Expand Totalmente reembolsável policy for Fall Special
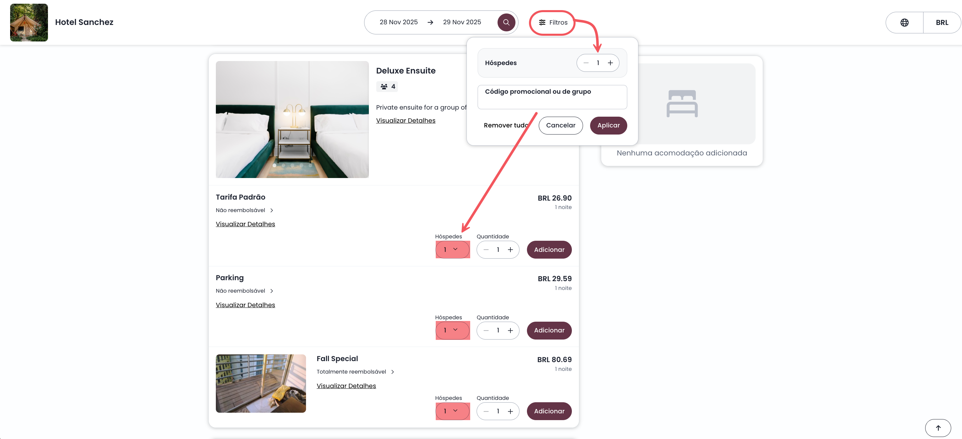 pos(355,372)
